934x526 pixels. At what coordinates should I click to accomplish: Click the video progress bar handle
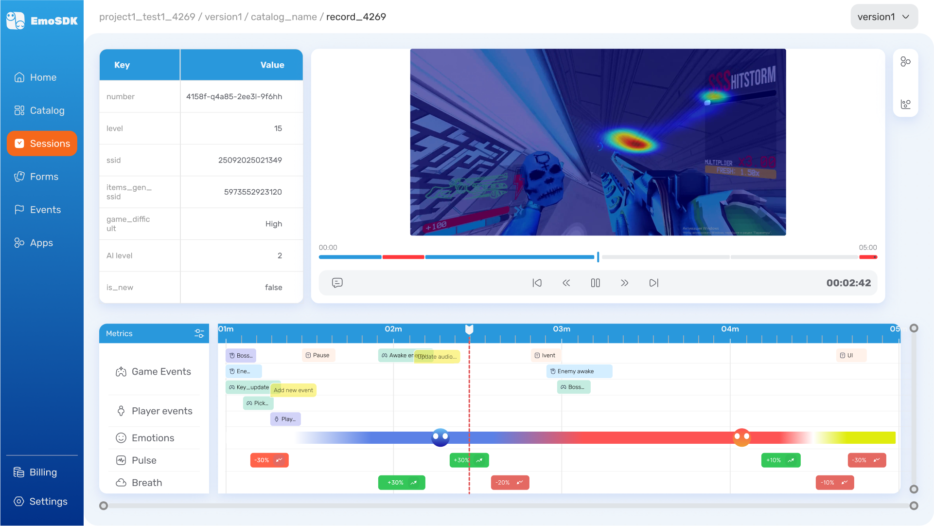(598, 257)
